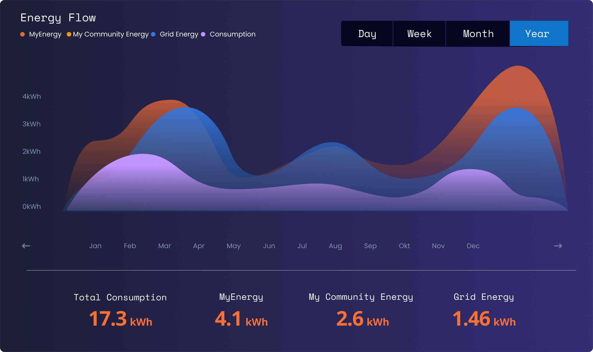Click the Aug month label
Screen dimensions: 593x352
(x=335, y=246)
